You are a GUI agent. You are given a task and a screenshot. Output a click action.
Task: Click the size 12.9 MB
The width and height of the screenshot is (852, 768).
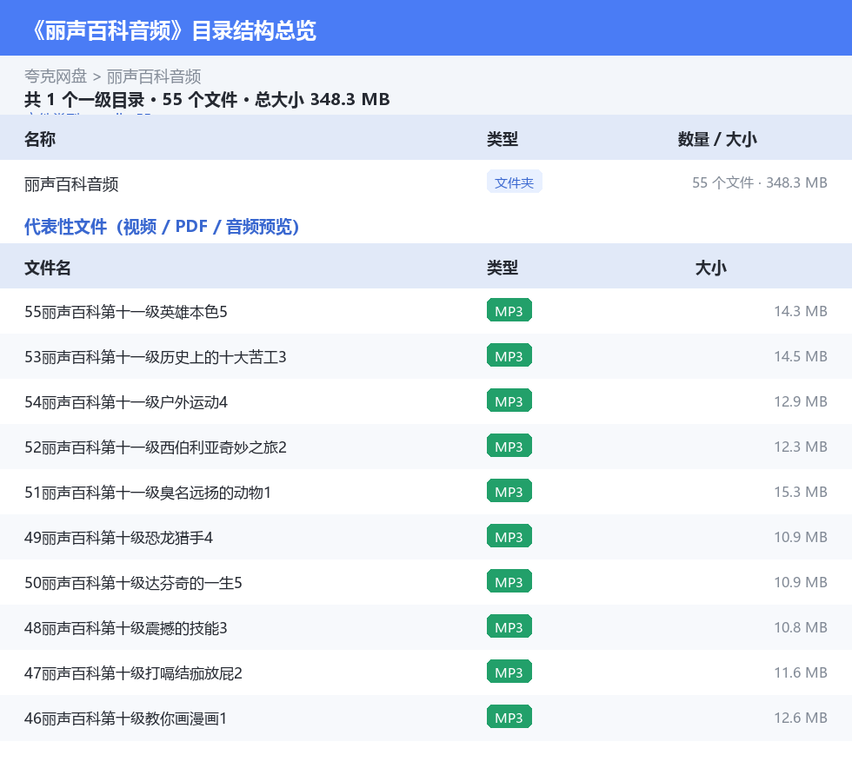(801, 401)
